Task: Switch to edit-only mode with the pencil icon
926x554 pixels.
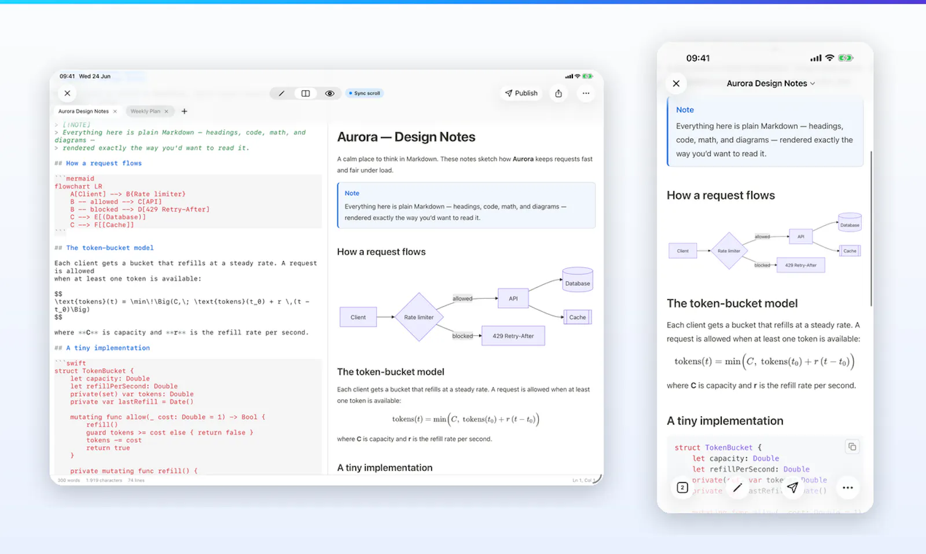Action: pos(281,93)
